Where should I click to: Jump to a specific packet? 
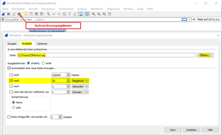[64, 14]
